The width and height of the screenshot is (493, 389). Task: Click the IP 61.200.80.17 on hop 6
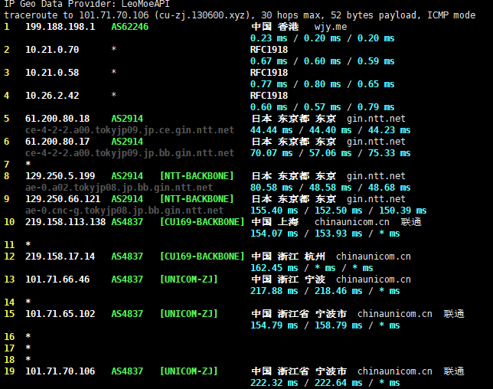click(x=57, y=142)
